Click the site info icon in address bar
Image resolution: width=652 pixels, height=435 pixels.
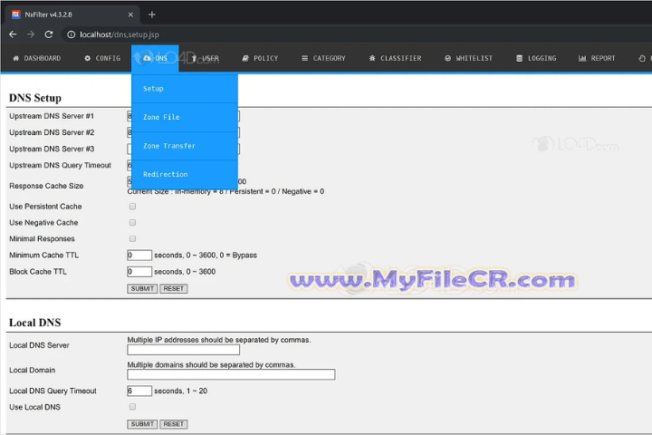click(72, 34)
